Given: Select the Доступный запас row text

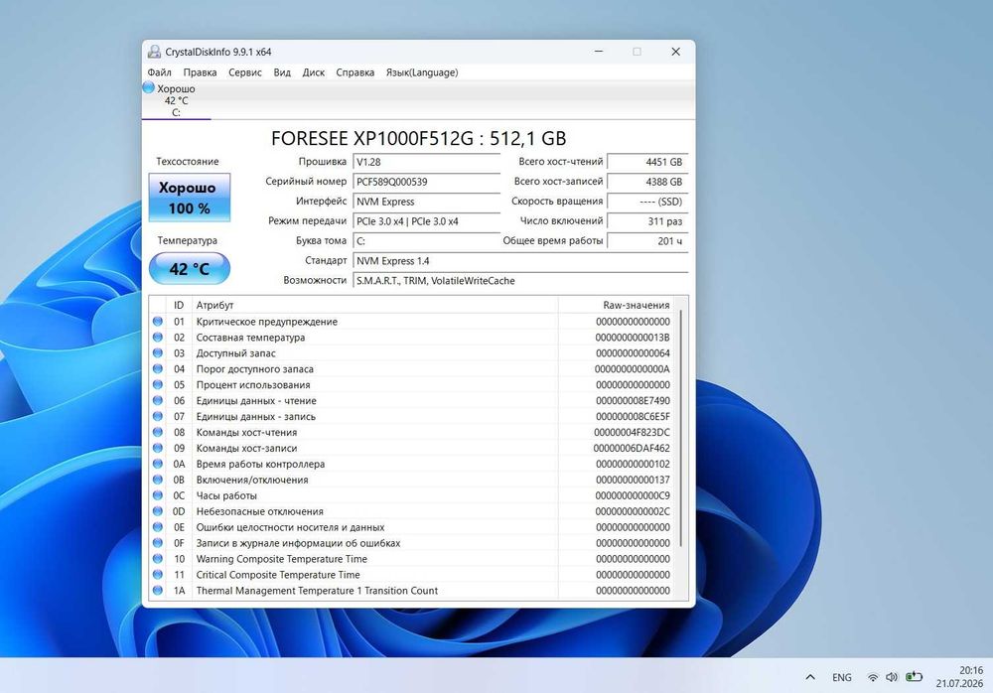Looking at the screenshot, I should click(235, 352).
